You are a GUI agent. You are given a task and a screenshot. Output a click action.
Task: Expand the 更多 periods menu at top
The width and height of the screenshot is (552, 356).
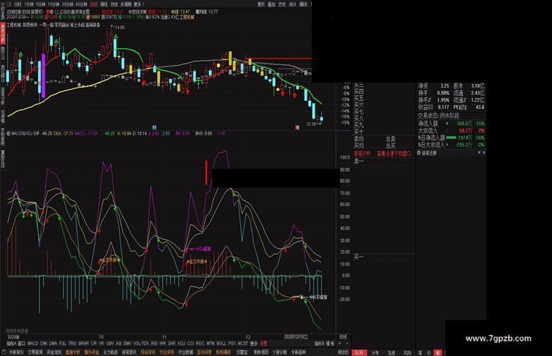click(139, 4)
